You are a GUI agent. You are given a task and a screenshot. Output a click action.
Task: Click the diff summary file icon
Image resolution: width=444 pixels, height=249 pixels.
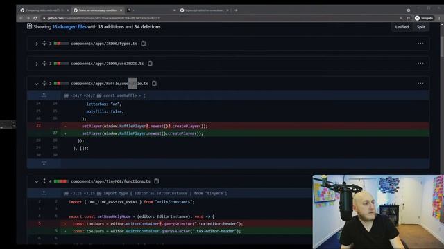pyautogui.click(x=29, y=26)
